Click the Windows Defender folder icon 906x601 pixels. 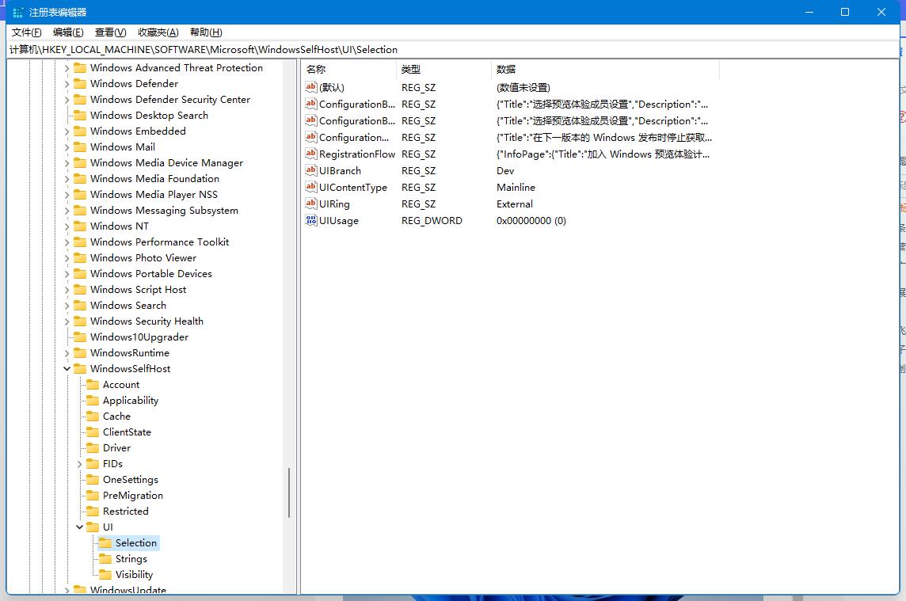tap(80, 84)
